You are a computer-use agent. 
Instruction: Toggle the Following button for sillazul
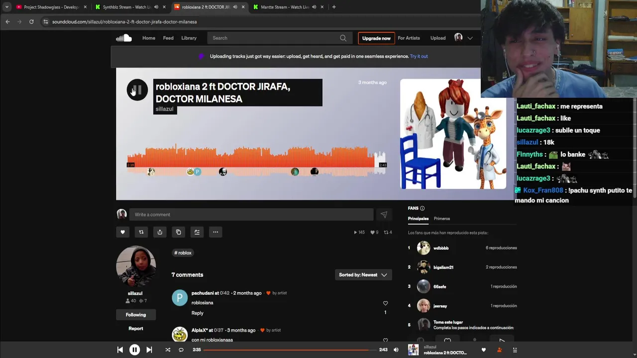click(x=136, y=315)
